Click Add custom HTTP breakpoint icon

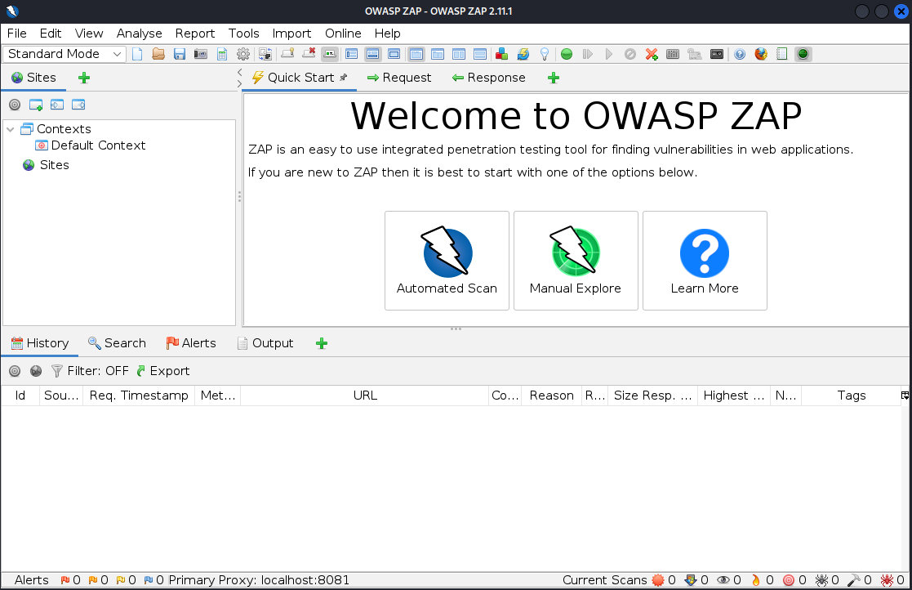[x=652, y=54]
